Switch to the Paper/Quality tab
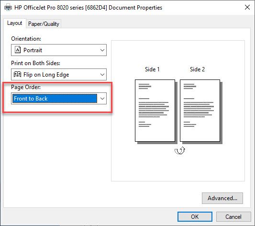This screenshot has width=255, height=226. (44, 24)
